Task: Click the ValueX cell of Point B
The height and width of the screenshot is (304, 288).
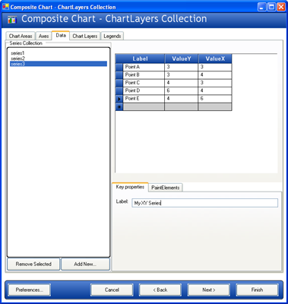Action: coord(215,75)
